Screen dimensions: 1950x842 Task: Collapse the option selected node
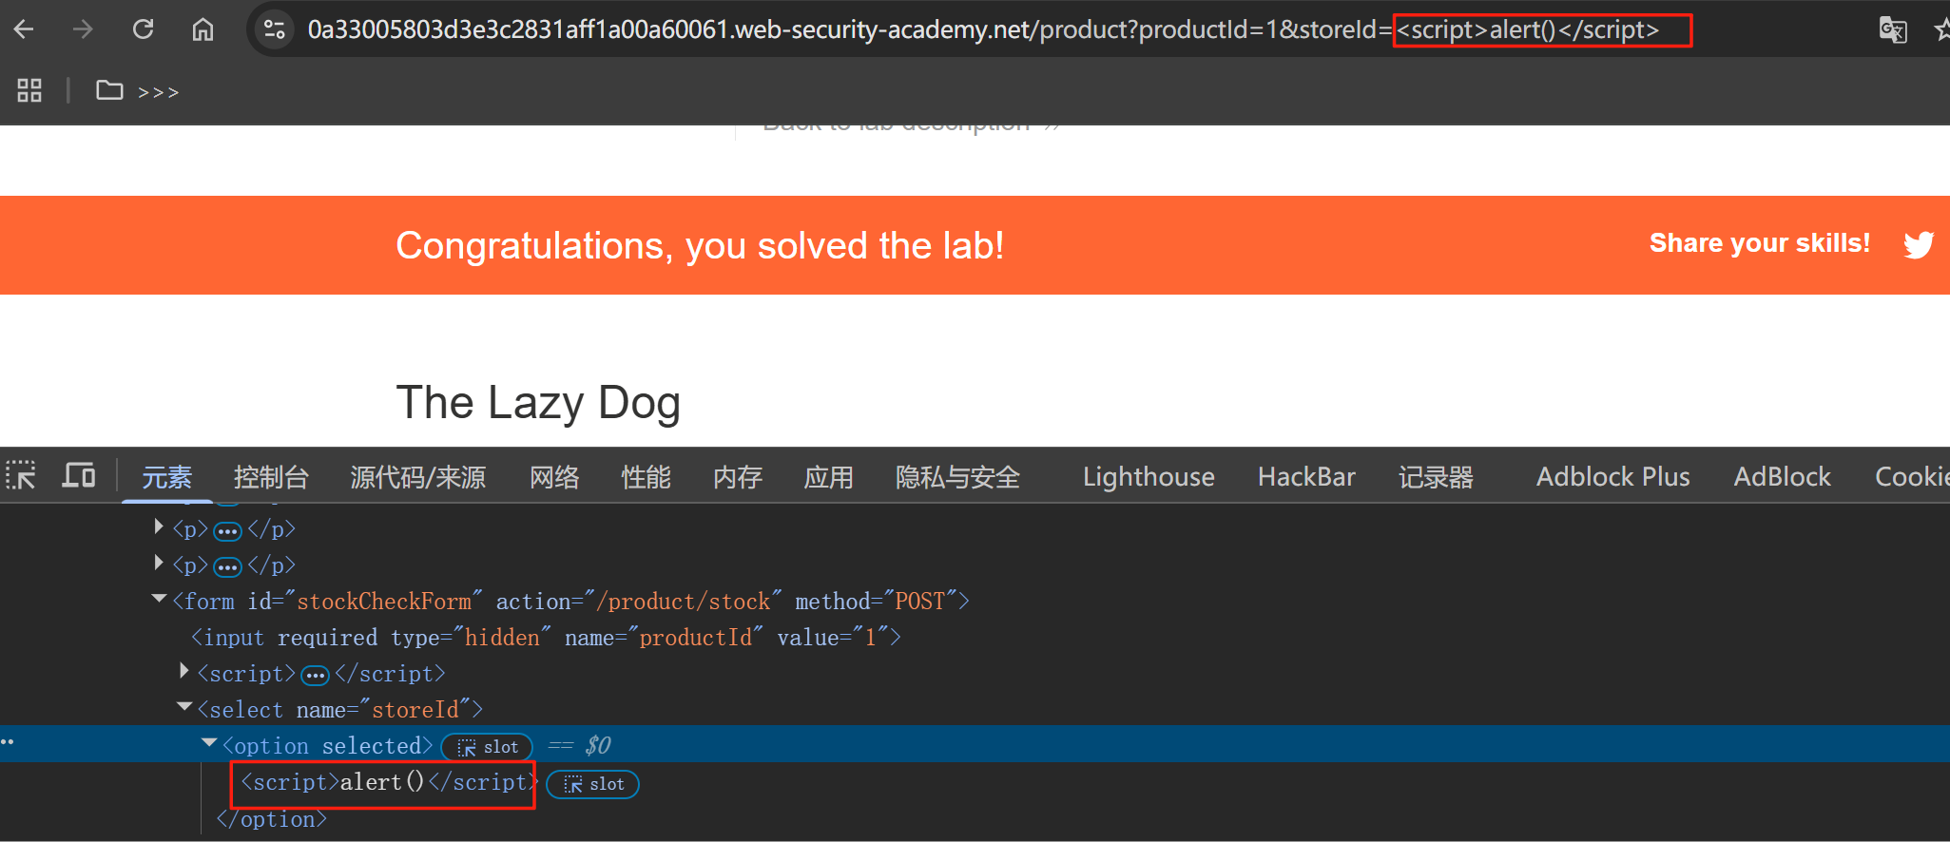(209, 743)
